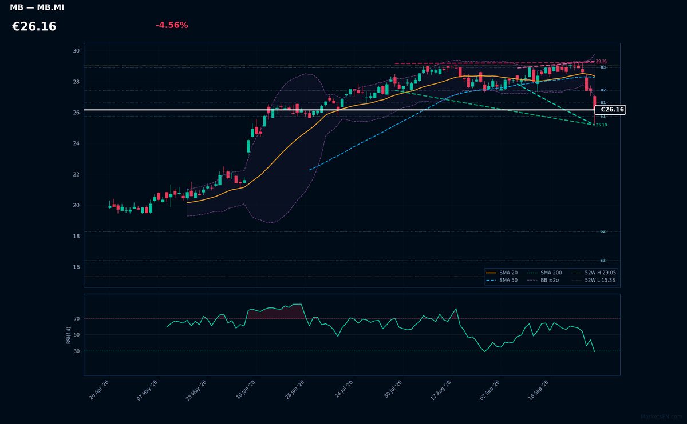
Task: Click the 18 label on the price axis
Action: pos(76,236)
